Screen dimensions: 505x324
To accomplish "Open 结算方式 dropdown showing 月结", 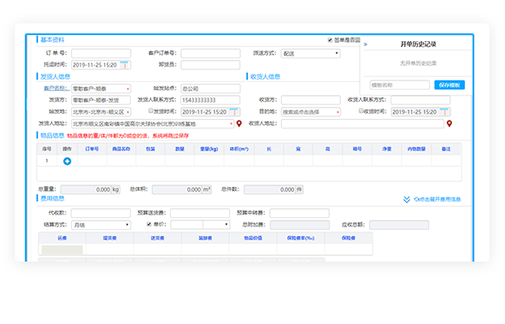I will [x=101, y=225].
